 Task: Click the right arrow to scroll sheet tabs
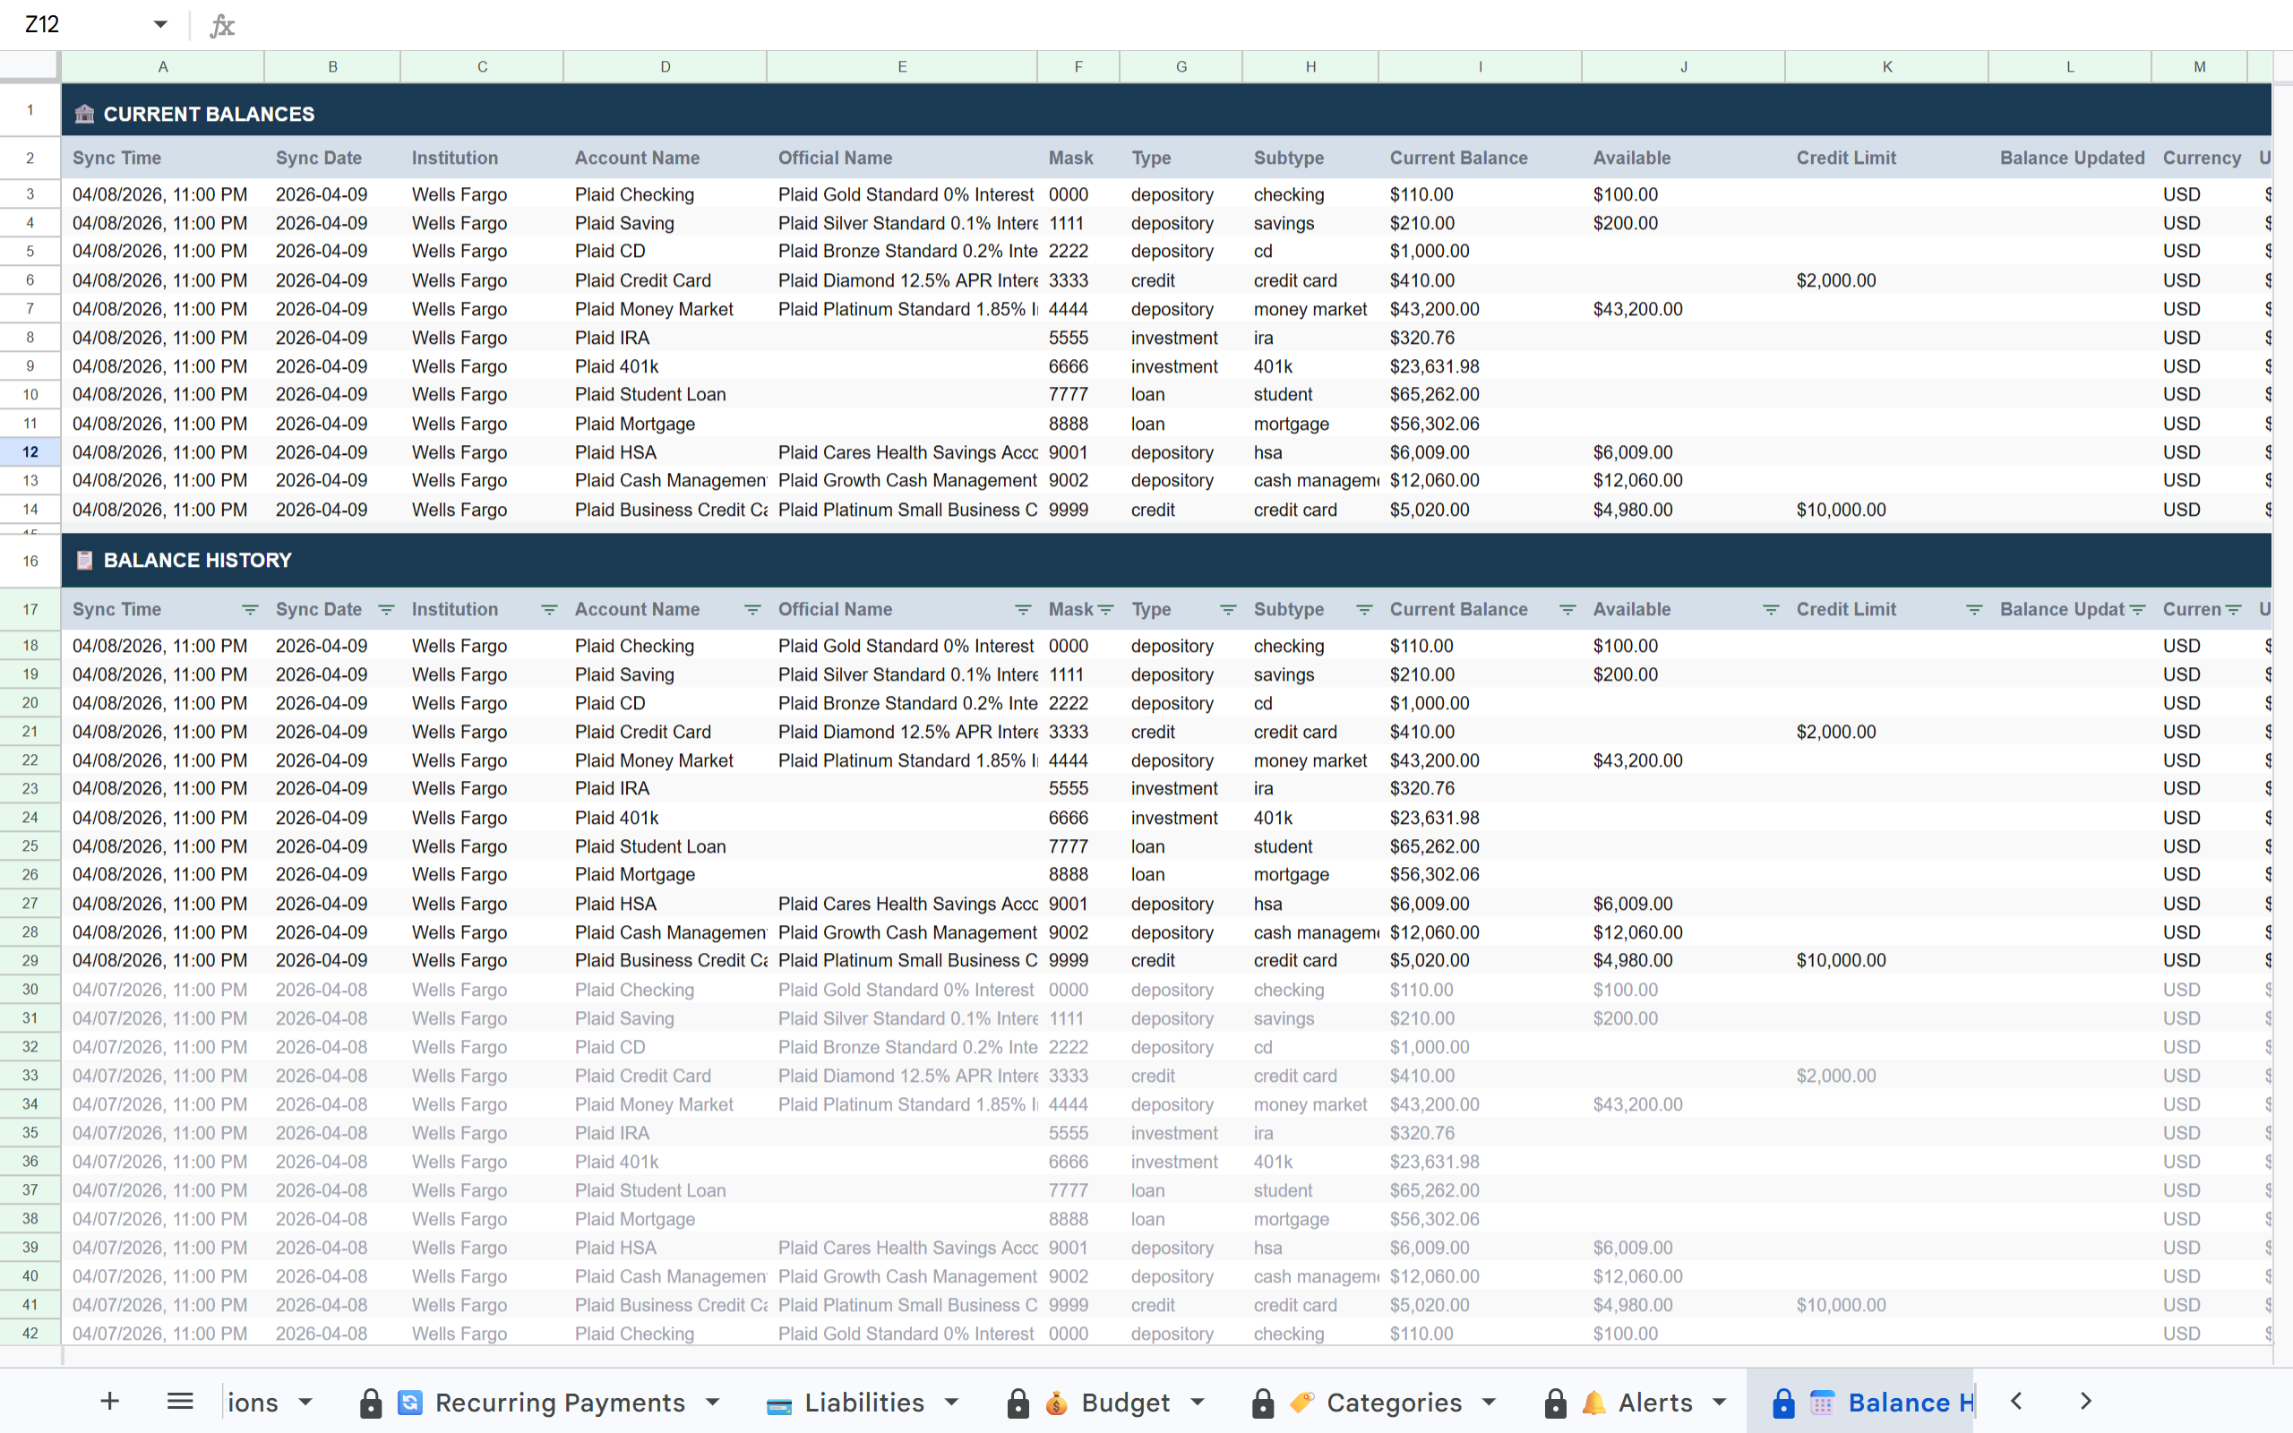click(x=2084, y=1401)
